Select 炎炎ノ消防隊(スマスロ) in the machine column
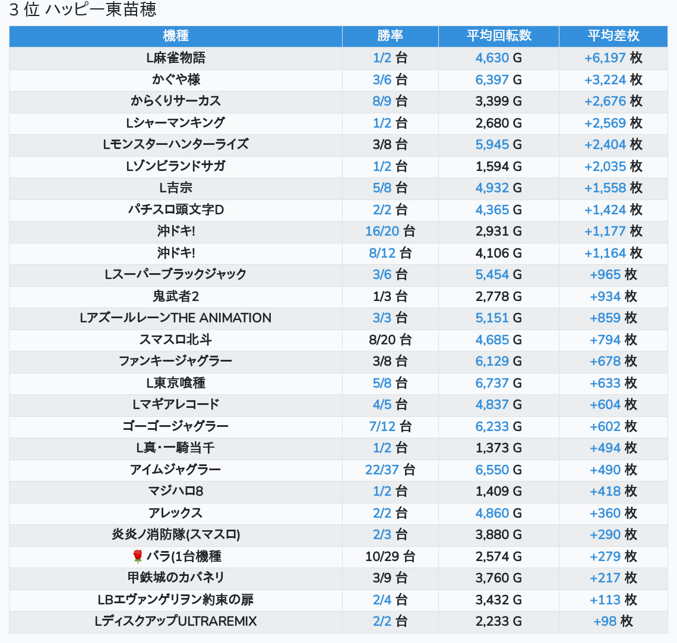The width and height of the screenshot is (677, 643). tap(176, 535)
